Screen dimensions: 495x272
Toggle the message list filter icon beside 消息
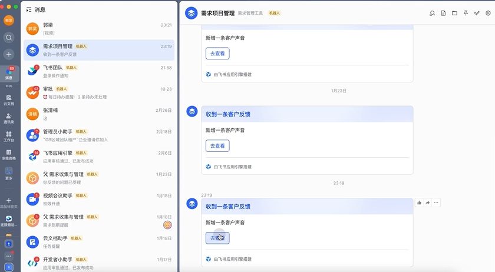29,10
